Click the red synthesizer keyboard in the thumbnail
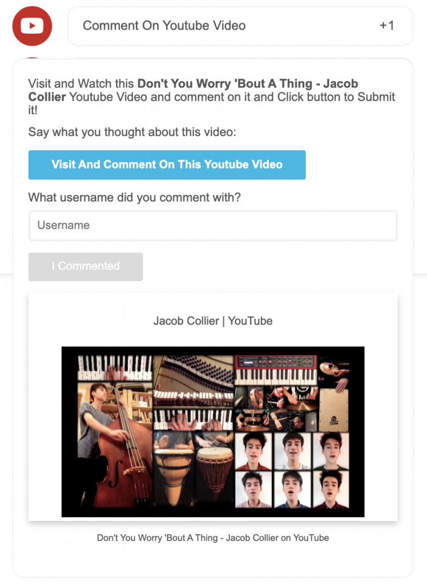This screenshot has height=585, width=427. 276,370
